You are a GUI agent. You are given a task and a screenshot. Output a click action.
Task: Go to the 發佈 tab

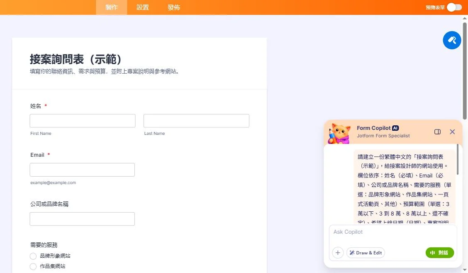click(174, 7)
